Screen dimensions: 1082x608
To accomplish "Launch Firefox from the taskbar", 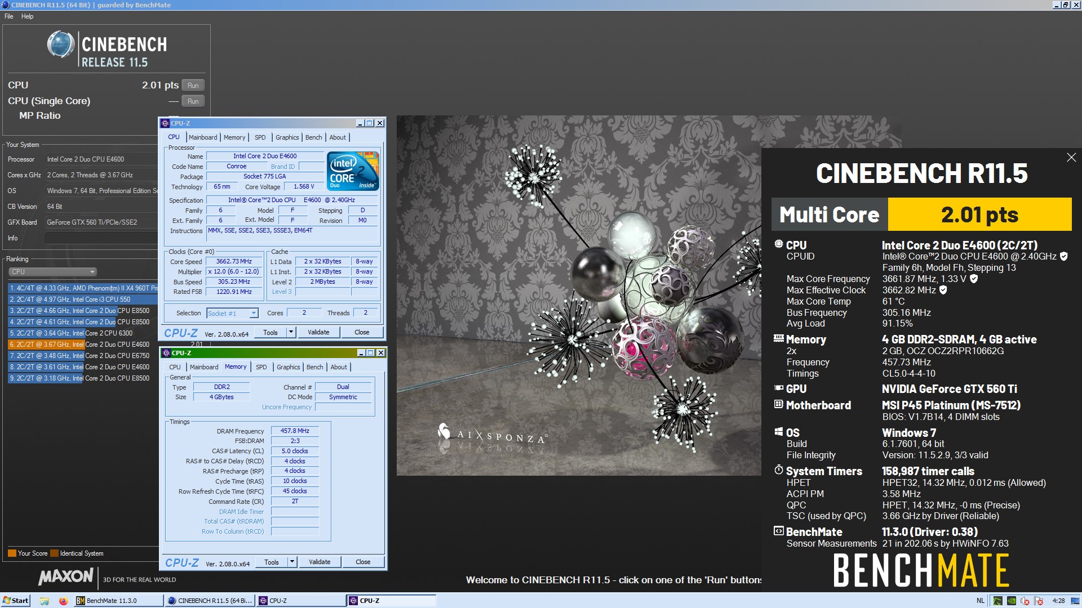I will tap(63, 601).
